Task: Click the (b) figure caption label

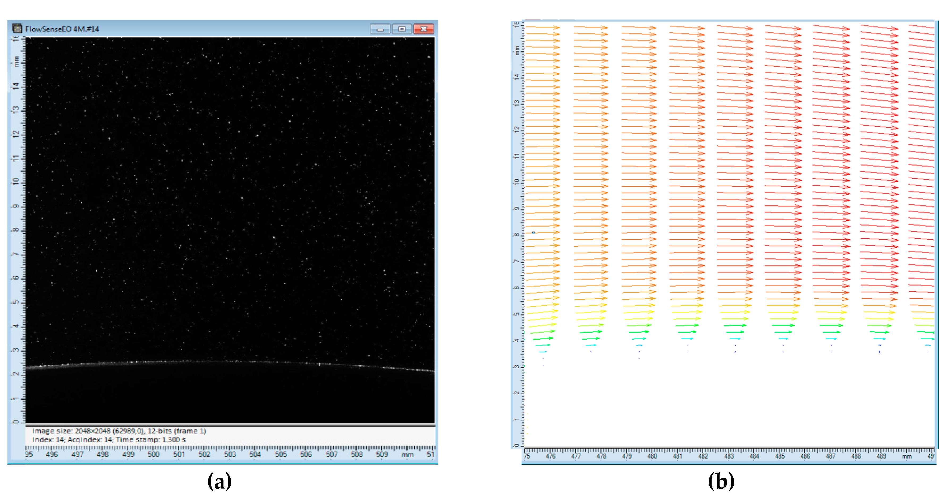Action: [721, 481]
